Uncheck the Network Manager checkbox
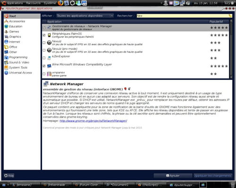This screenshot has height=188, width=236. coord(44,28)
